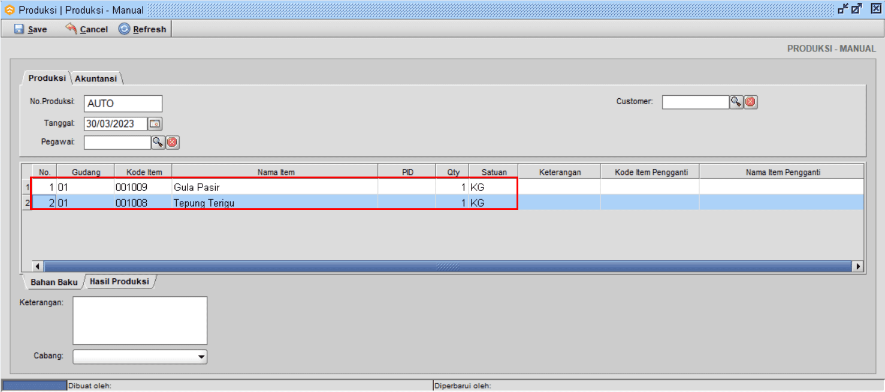Click the row header of row 2
Image resolution: width=885 pixels, height=392 pixels.
(27, 203)
